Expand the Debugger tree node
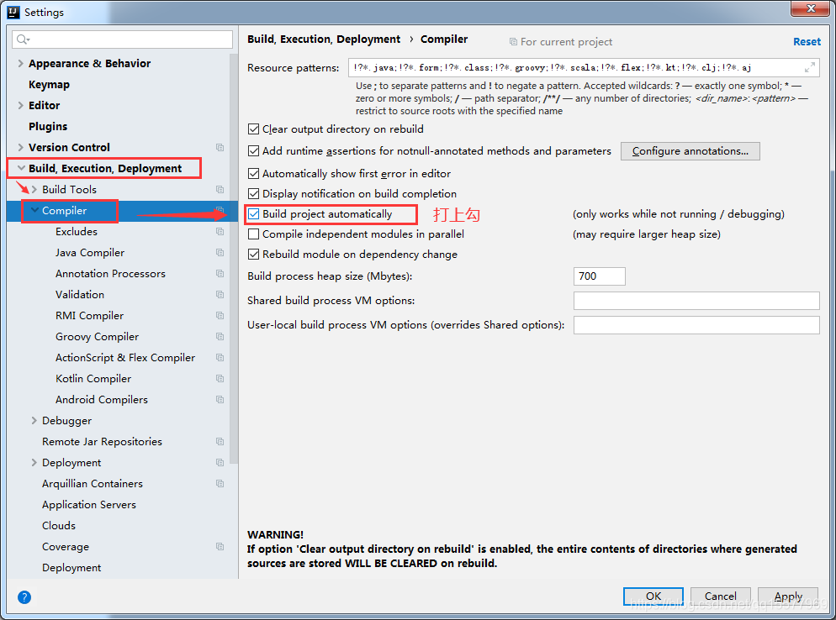The width and height of the screenshot is (836, 620). 32,420
